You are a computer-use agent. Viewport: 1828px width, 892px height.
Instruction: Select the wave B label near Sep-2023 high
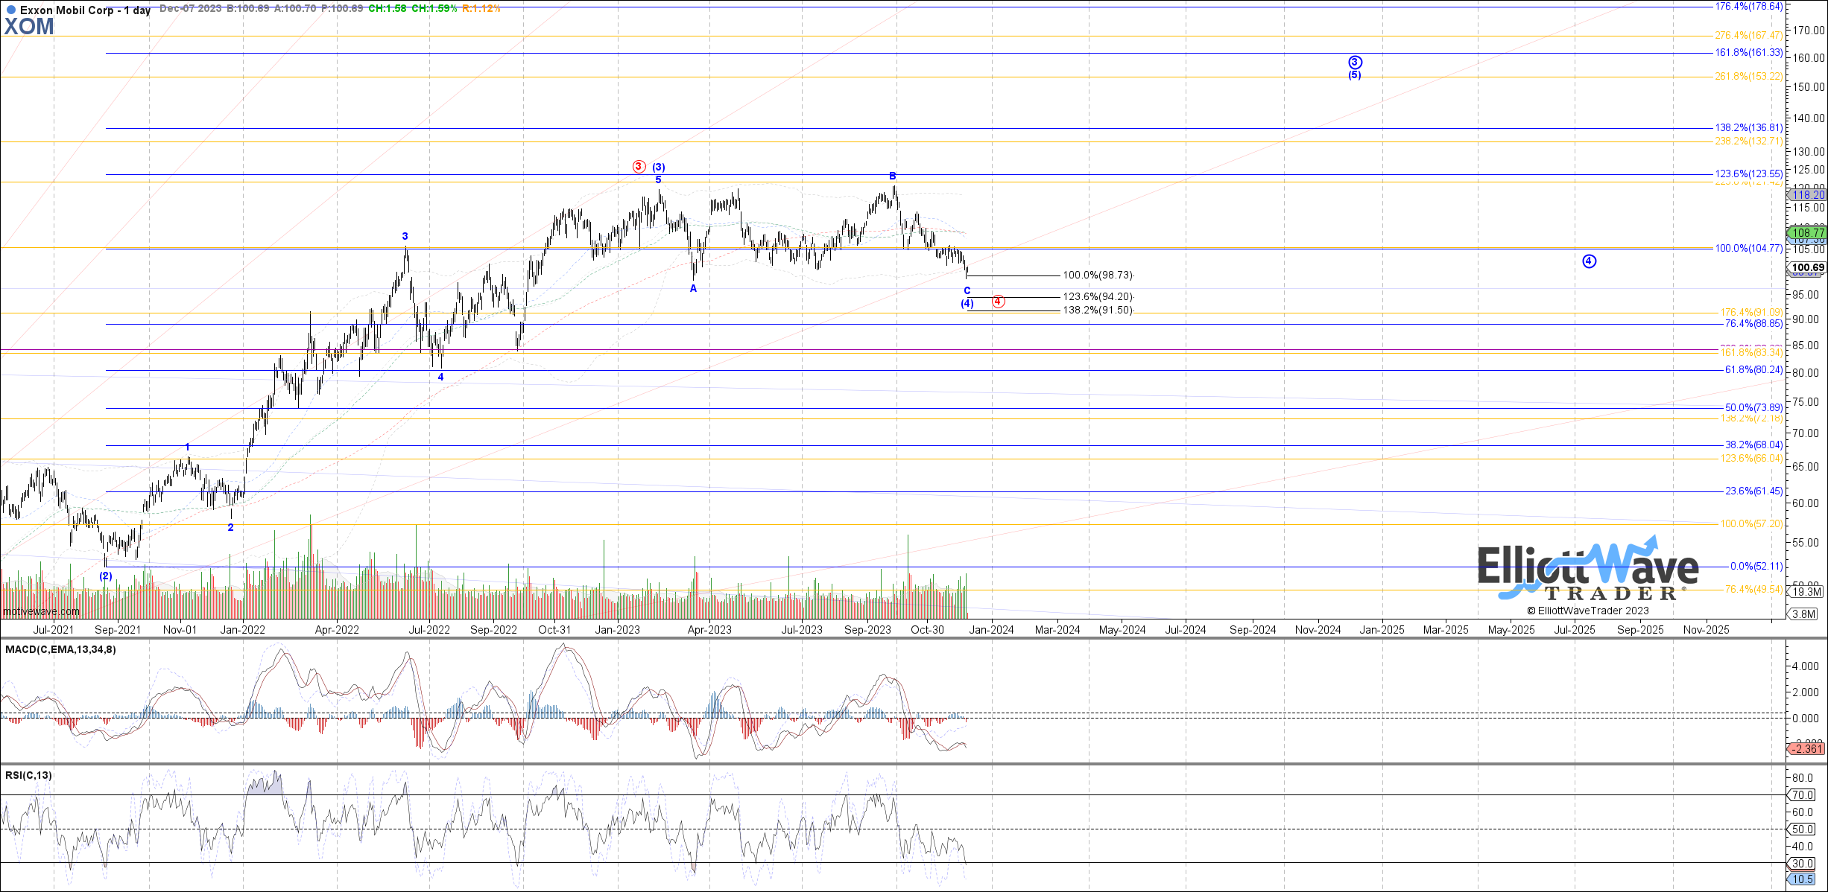point(893,176)
